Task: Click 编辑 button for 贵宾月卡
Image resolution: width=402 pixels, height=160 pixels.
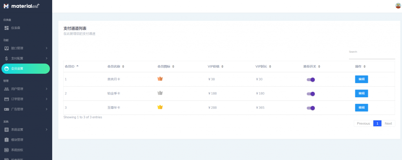Action: [x=362, y=79]
